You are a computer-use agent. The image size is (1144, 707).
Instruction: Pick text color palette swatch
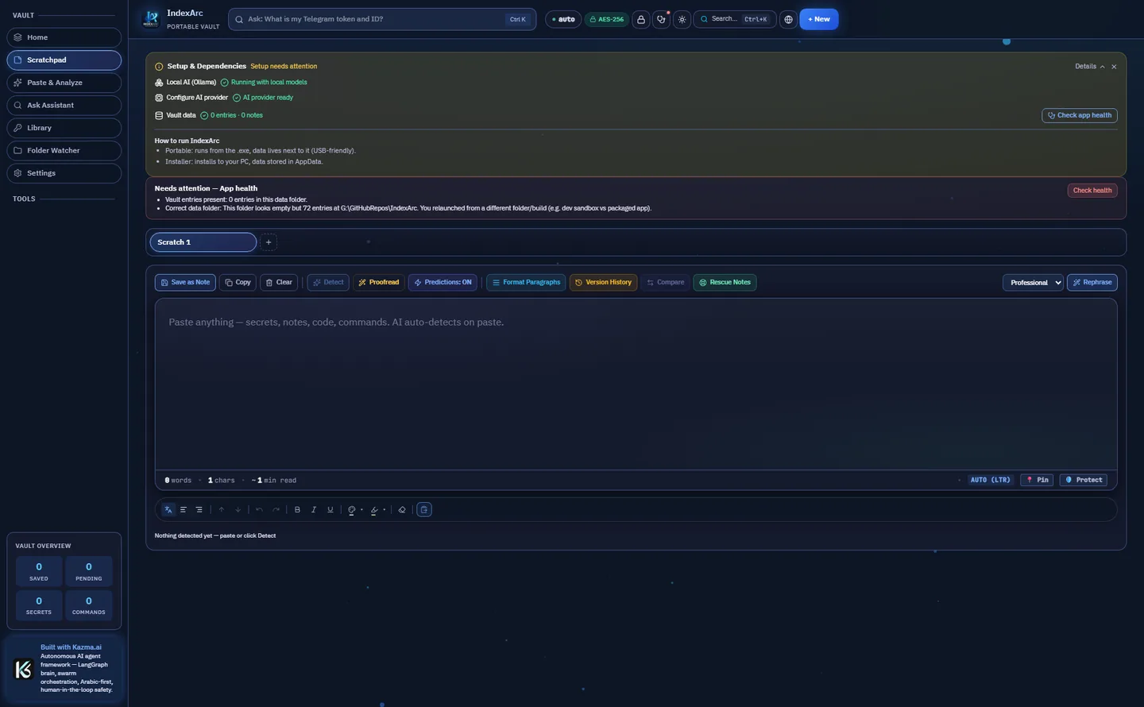pos(352,510)
